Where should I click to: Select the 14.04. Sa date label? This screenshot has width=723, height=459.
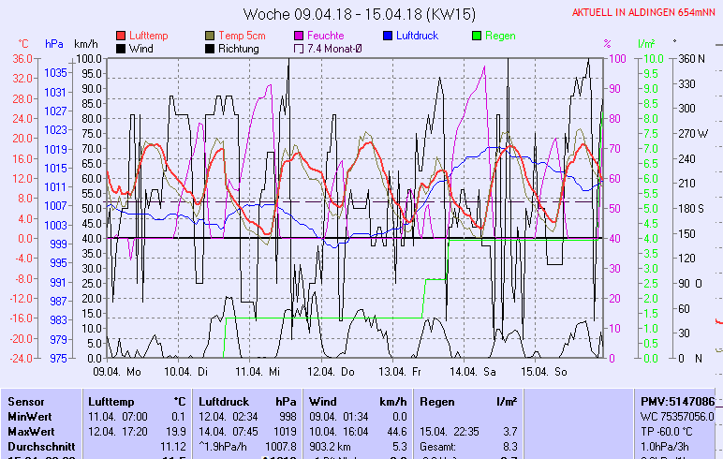473,371
